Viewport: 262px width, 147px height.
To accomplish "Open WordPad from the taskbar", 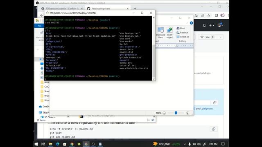I will coord(100,144).
